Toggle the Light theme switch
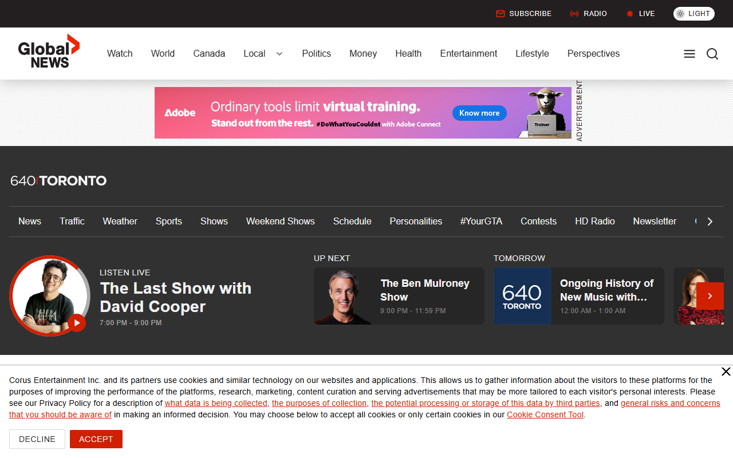This screenshot has width=733, height=458. (694, 14)
